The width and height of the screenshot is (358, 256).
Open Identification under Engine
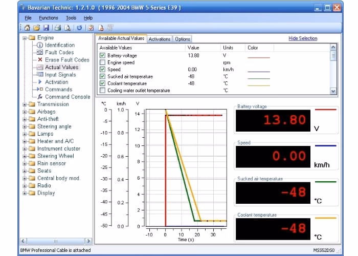point(60,45)
